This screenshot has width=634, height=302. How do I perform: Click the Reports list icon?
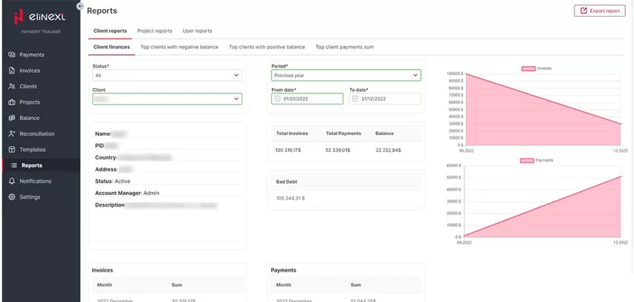tap(14, 165)
